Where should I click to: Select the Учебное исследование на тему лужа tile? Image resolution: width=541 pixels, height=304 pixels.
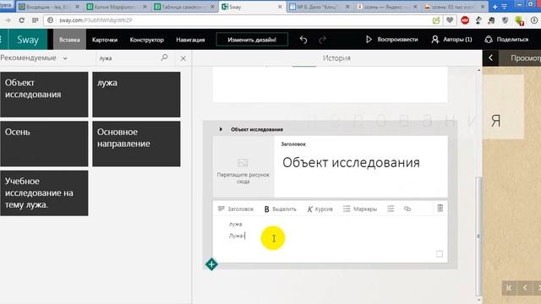tap(44, 193)
